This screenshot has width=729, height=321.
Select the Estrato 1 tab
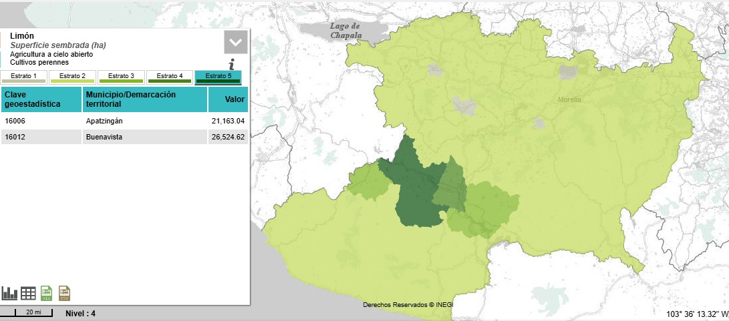(x=24, y=77)
